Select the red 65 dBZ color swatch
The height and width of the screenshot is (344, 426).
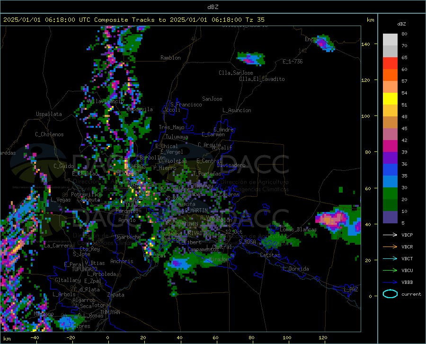point(390,63)
